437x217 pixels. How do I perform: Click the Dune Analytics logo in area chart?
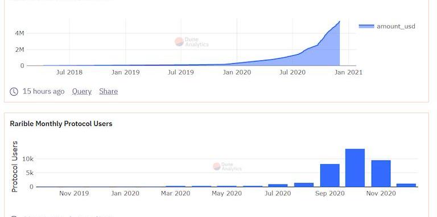point(191,42)
